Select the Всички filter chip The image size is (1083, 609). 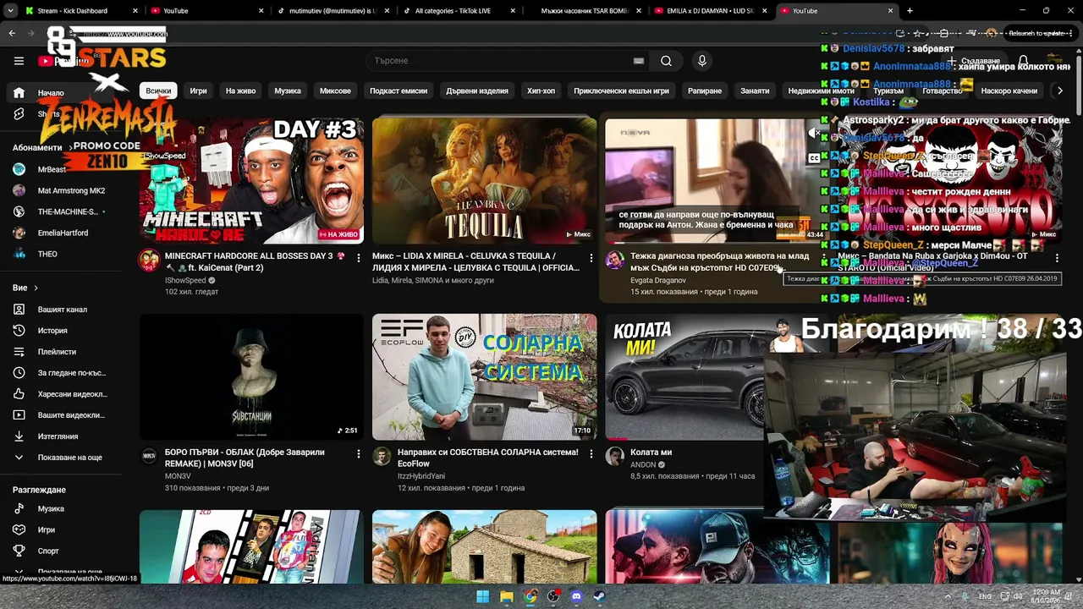[x=158, y=91]
